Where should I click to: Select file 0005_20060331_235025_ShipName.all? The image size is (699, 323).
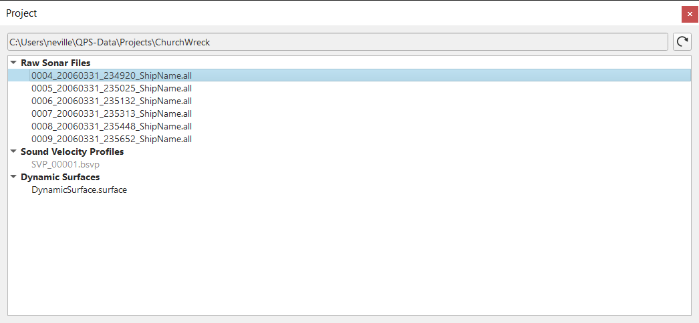112,88
